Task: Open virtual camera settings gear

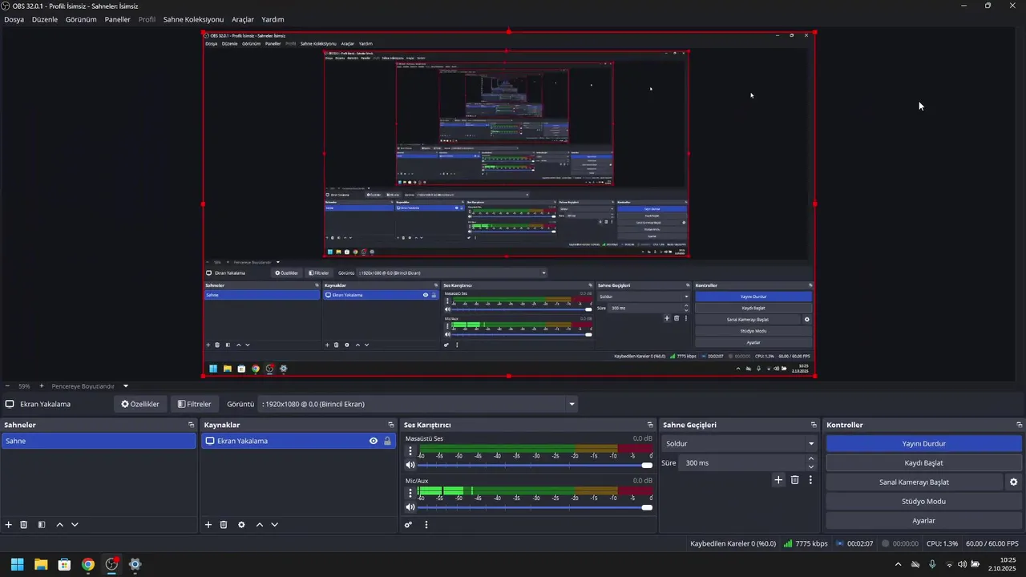Action: pos(1013,482)
